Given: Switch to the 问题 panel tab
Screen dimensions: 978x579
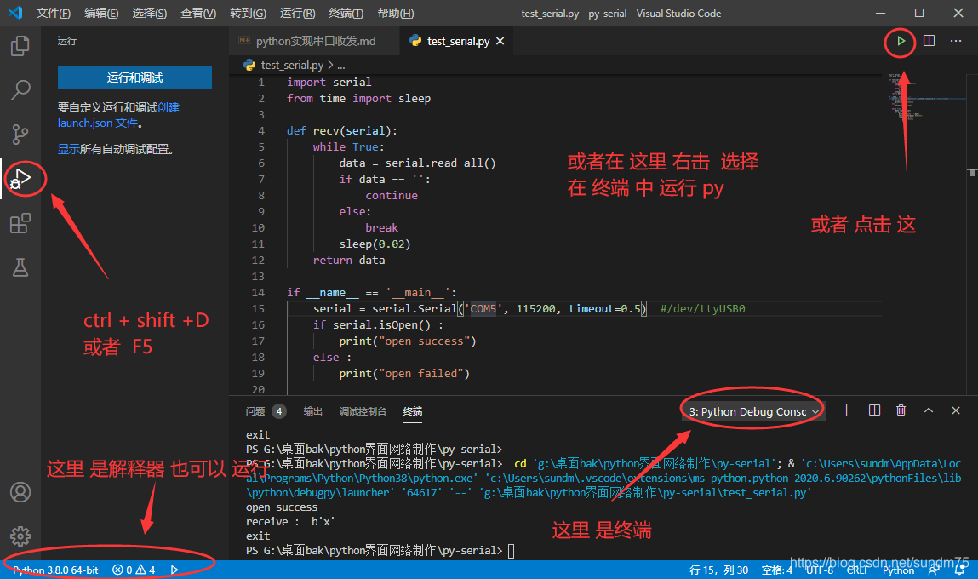Looking at the screenshot, I should [255, 411].
